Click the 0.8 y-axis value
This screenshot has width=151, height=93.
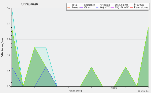[9, 71]
